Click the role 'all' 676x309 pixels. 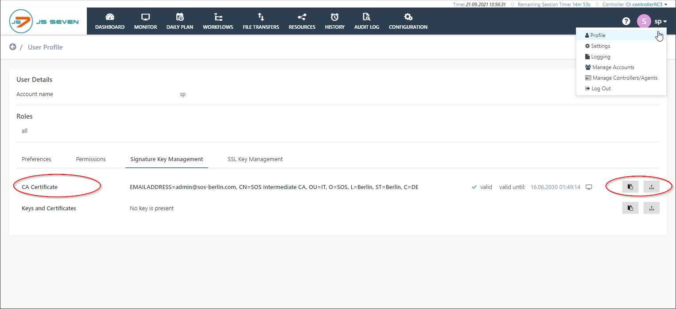coord(24,131)
